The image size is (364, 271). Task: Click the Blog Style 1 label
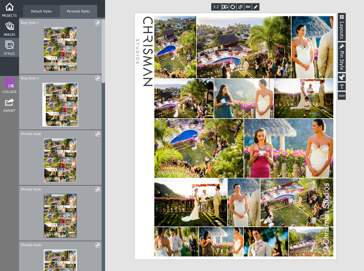coord(30,23)
